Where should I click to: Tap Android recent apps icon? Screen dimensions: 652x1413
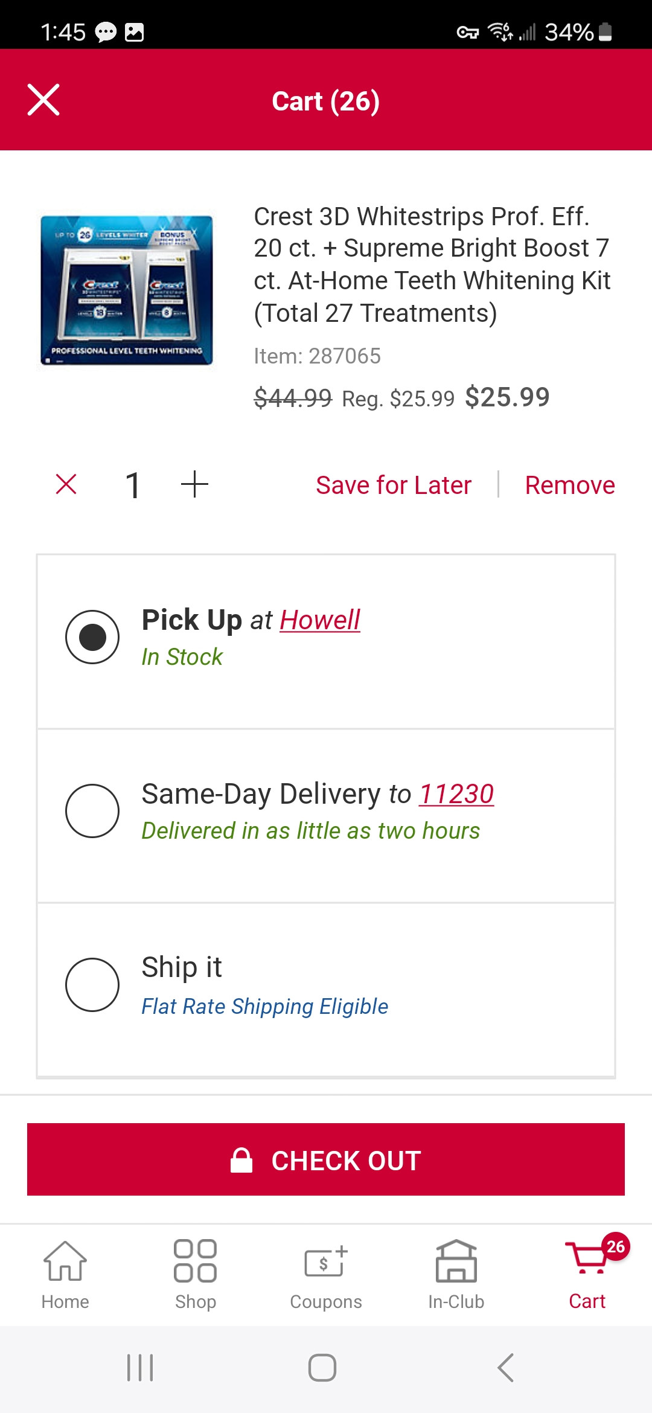(140, 1368)
